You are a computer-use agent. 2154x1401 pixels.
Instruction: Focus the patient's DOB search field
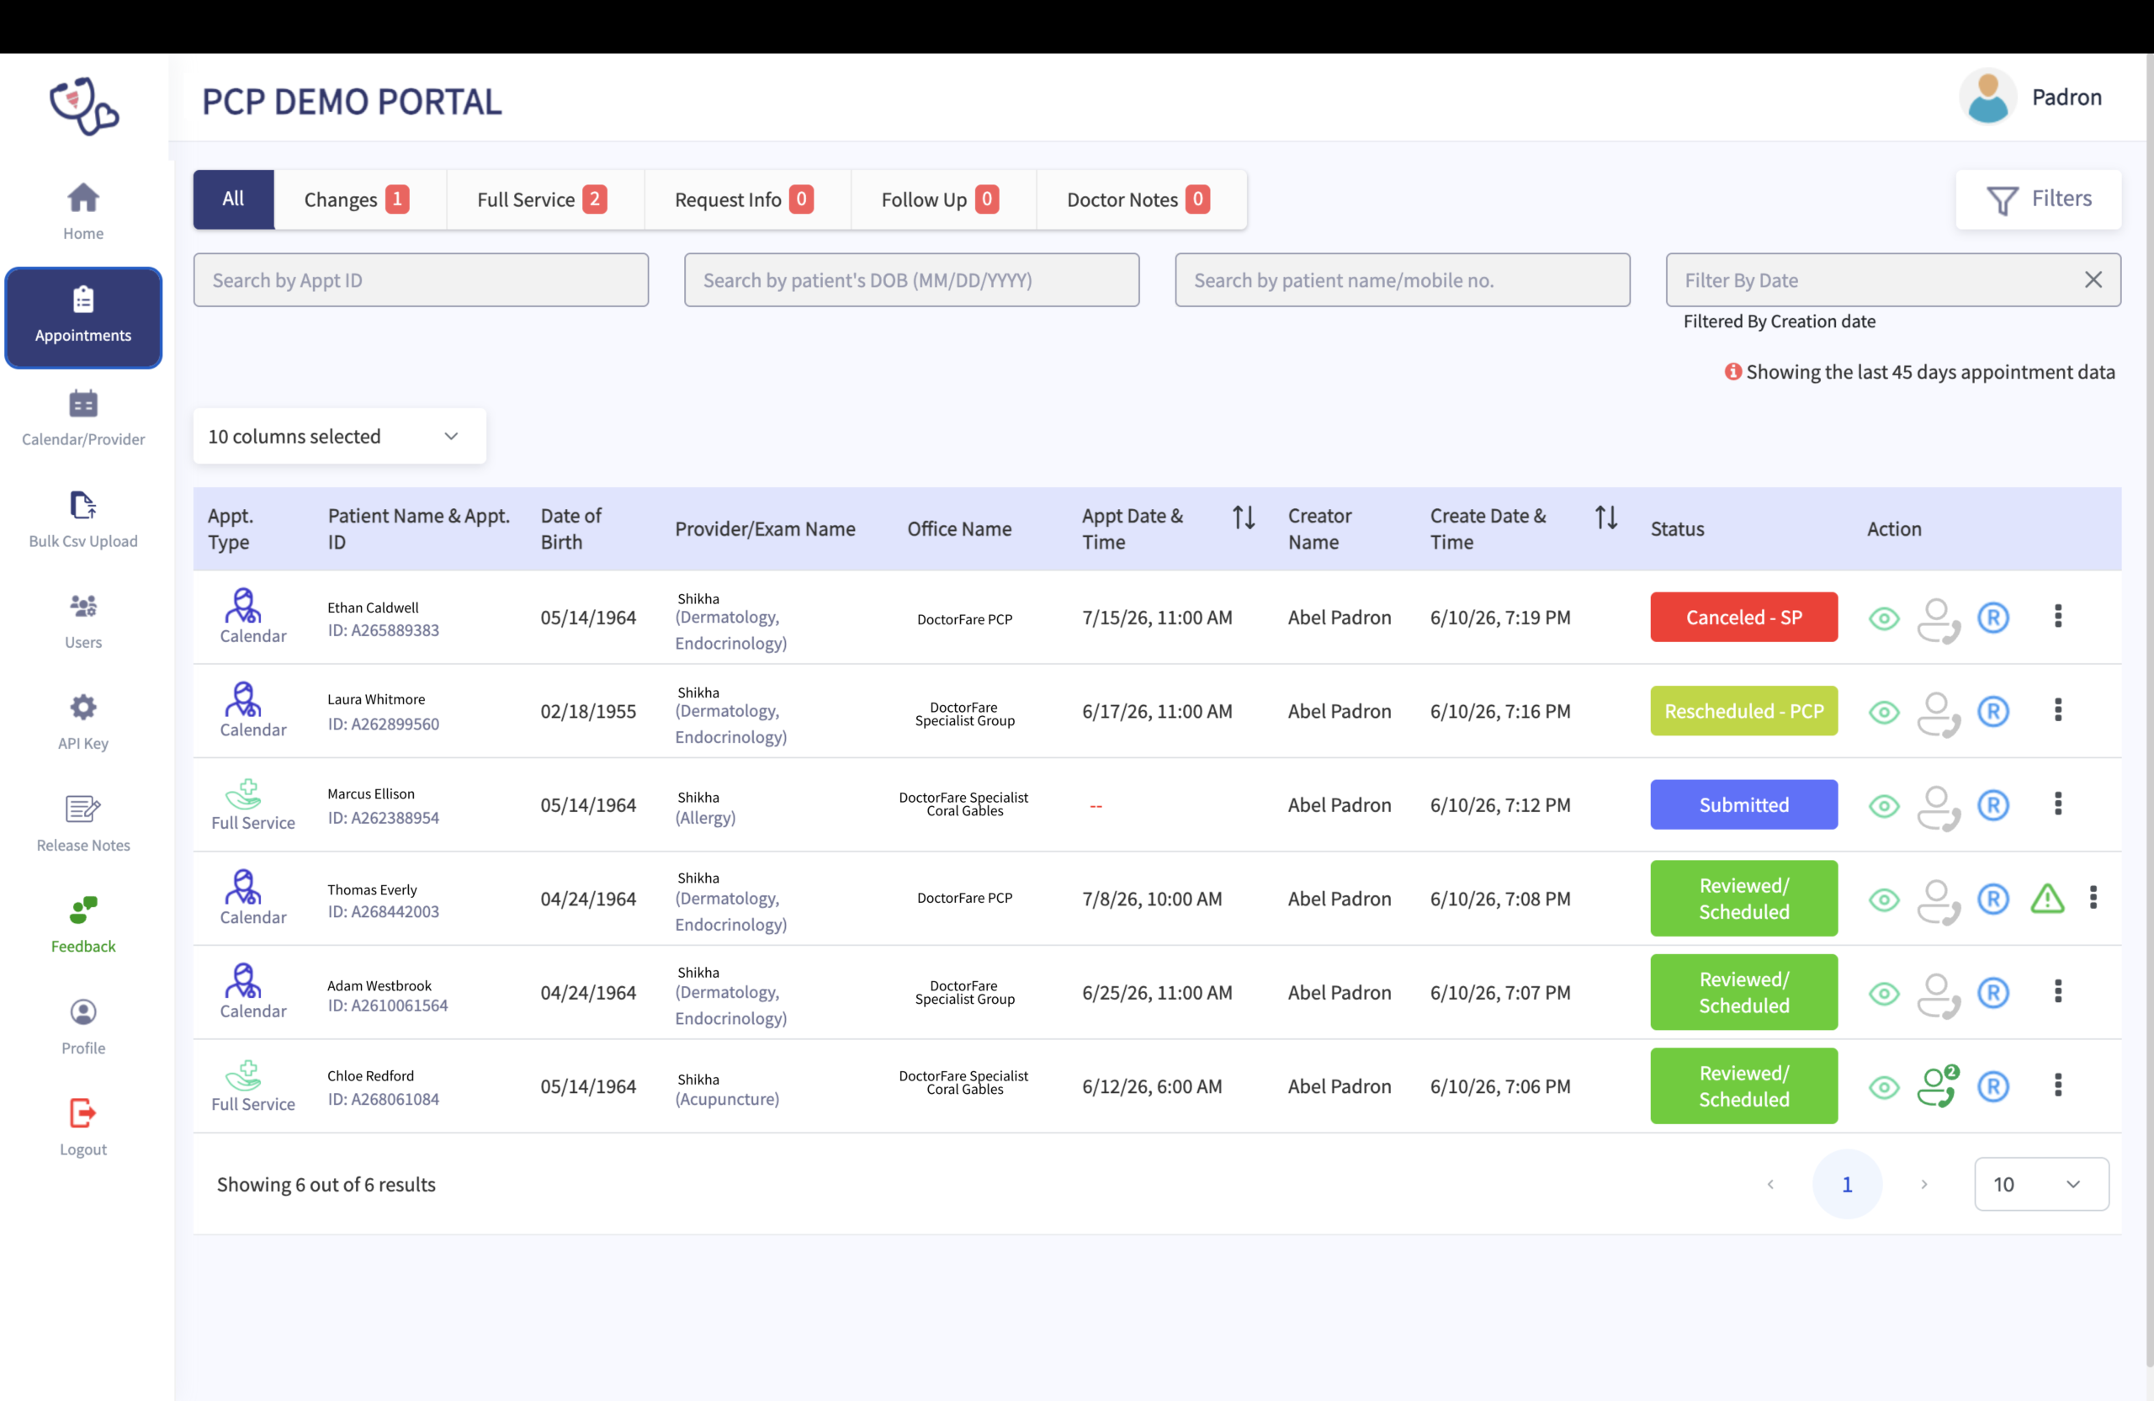point(911,279)
